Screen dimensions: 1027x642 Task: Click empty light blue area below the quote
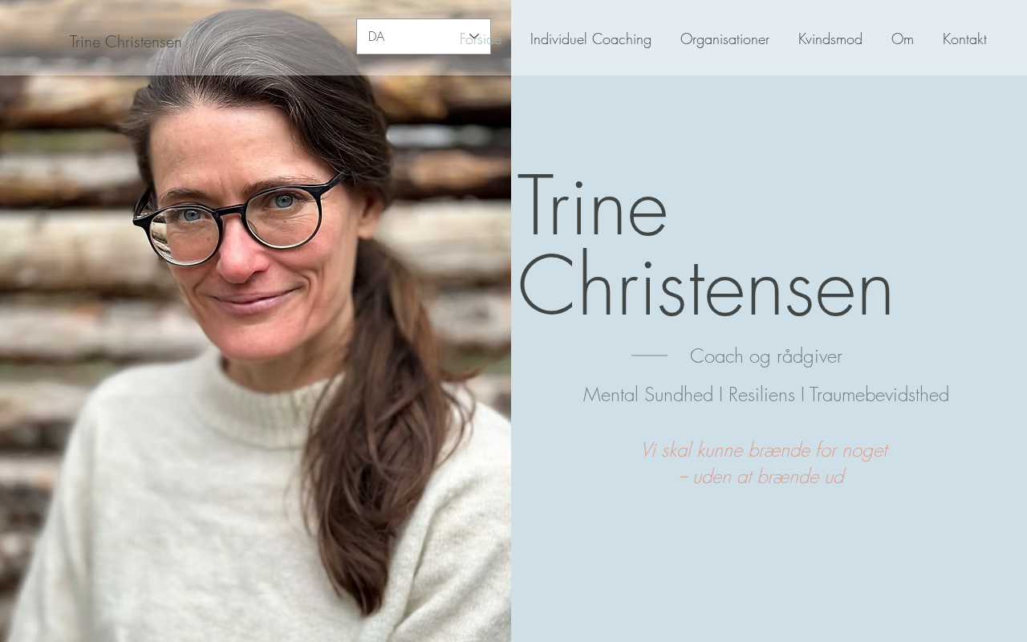click(769, 570)
